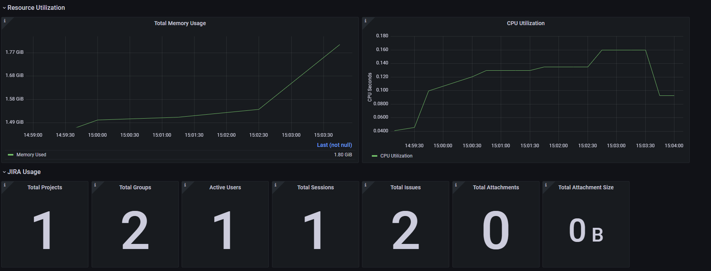This screenshot has height=271, width=711.
Task: Click info icon on CPU Utilization panel
Action: [x=366, y=21]
